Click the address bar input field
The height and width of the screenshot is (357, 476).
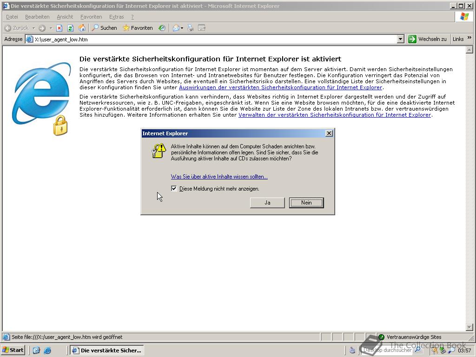[x=212, y=39]
